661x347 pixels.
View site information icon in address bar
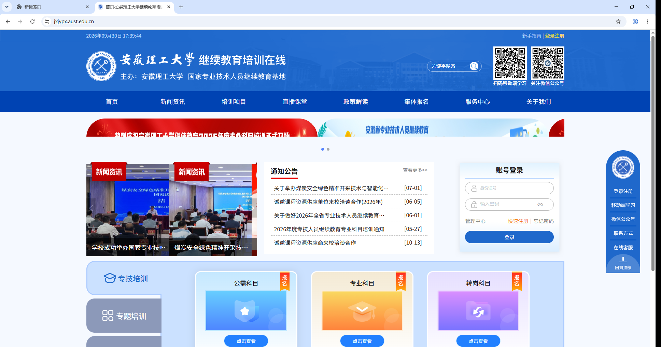click(47, 22)
